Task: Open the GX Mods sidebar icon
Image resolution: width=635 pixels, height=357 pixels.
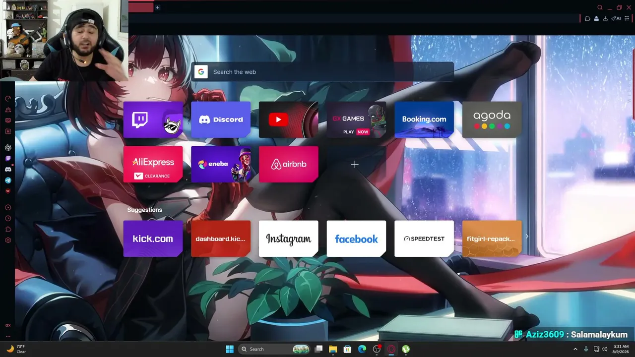Action: (x=8, y=120)
